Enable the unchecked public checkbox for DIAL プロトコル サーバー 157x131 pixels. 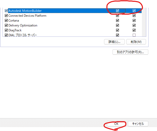134,35
